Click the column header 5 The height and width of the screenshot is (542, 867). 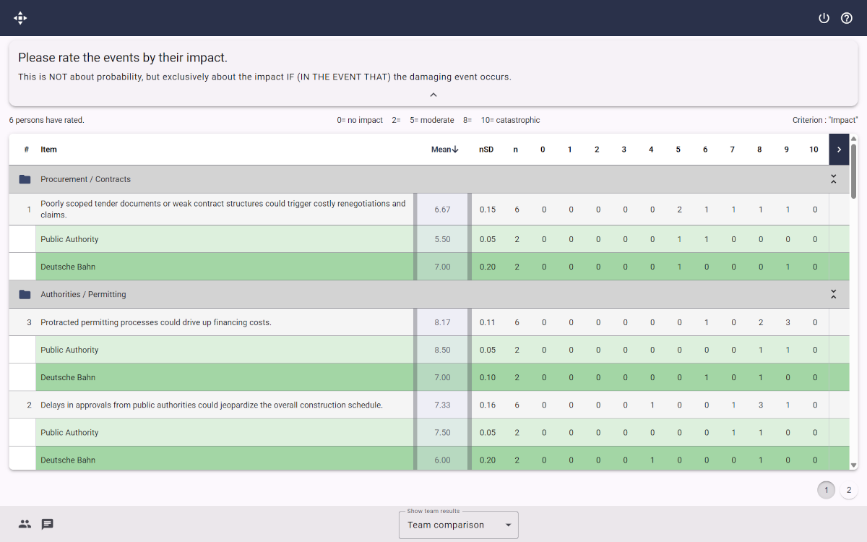coord(678,150)
